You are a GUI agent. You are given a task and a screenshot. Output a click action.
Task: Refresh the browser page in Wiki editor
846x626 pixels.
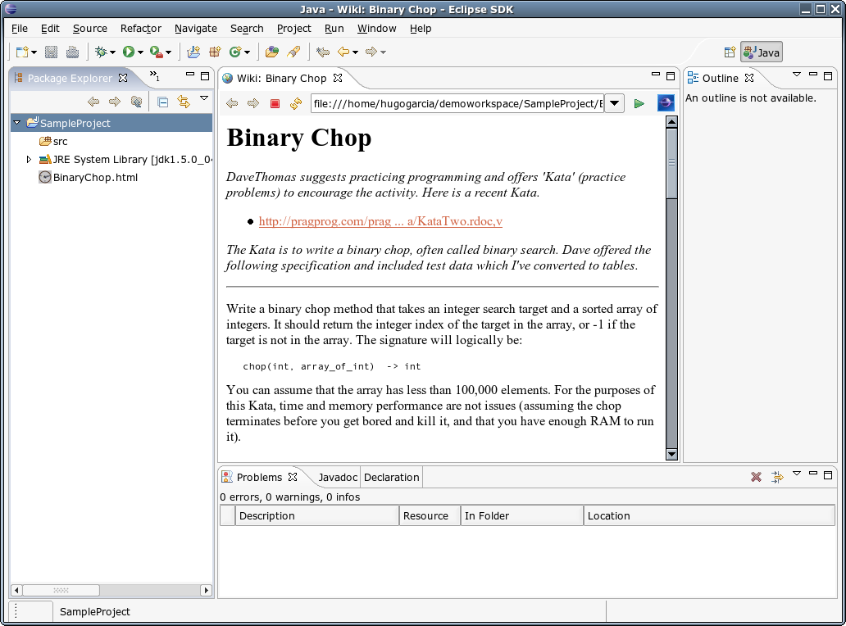[296, 103]
